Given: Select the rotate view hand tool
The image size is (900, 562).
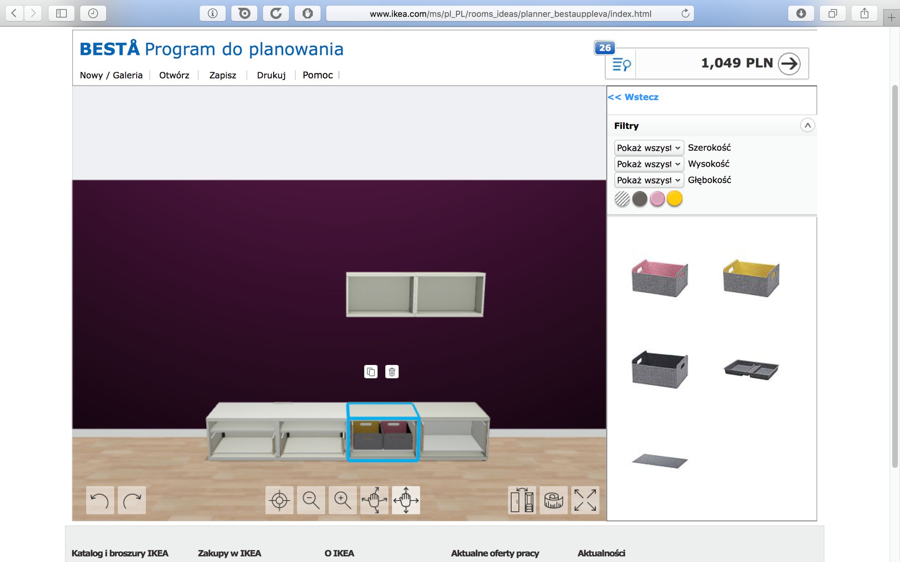Looking at the screenshot, I should click(x=374, y=500).
